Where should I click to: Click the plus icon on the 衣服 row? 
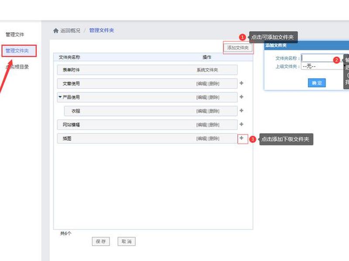pyautogui.click(x=241, y=110)
